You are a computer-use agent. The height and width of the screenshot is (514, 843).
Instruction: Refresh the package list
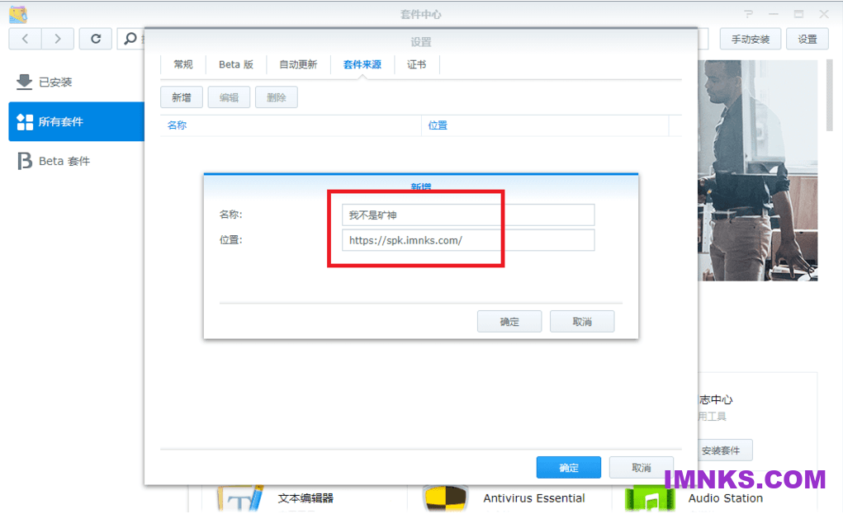[95, 38]
